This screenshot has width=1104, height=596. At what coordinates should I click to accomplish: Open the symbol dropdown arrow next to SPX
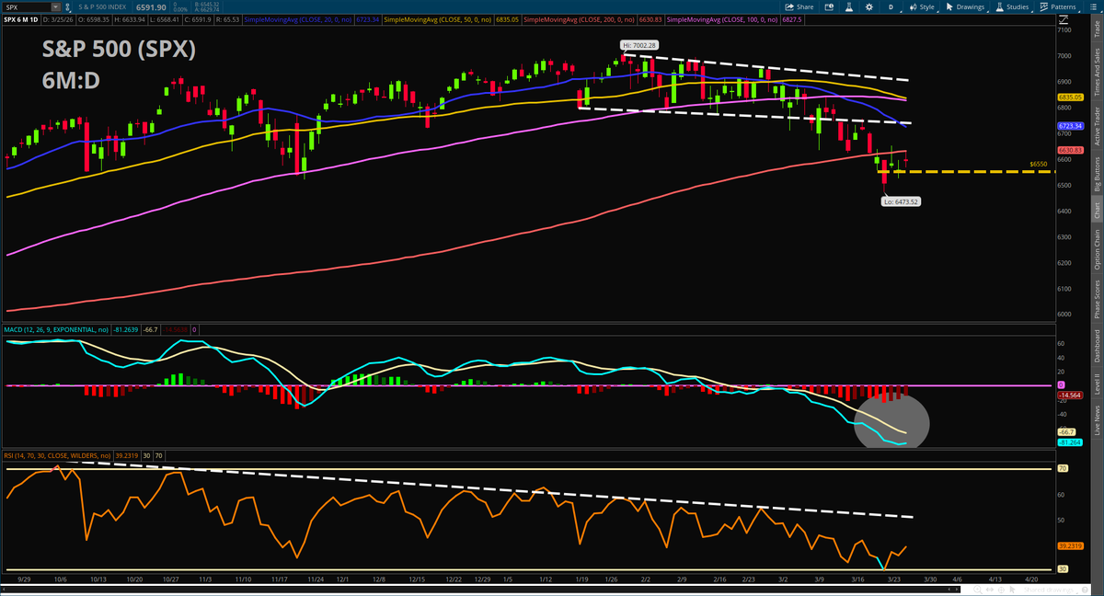coord(55,7)
